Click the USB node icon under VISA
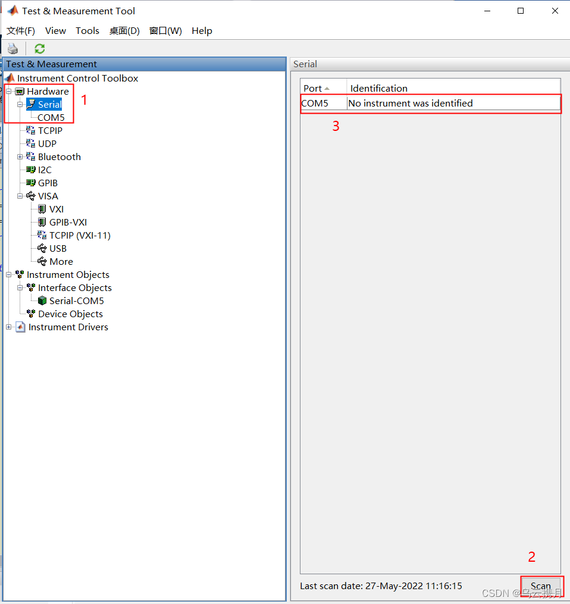The width and height of the screenshot is (570, 604). point(42,248)
